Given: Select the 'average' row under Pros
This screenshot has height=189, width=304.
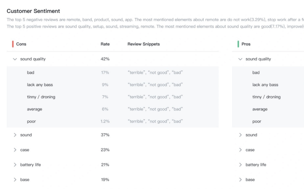Looking at the screenshot, I should point(268,109).
